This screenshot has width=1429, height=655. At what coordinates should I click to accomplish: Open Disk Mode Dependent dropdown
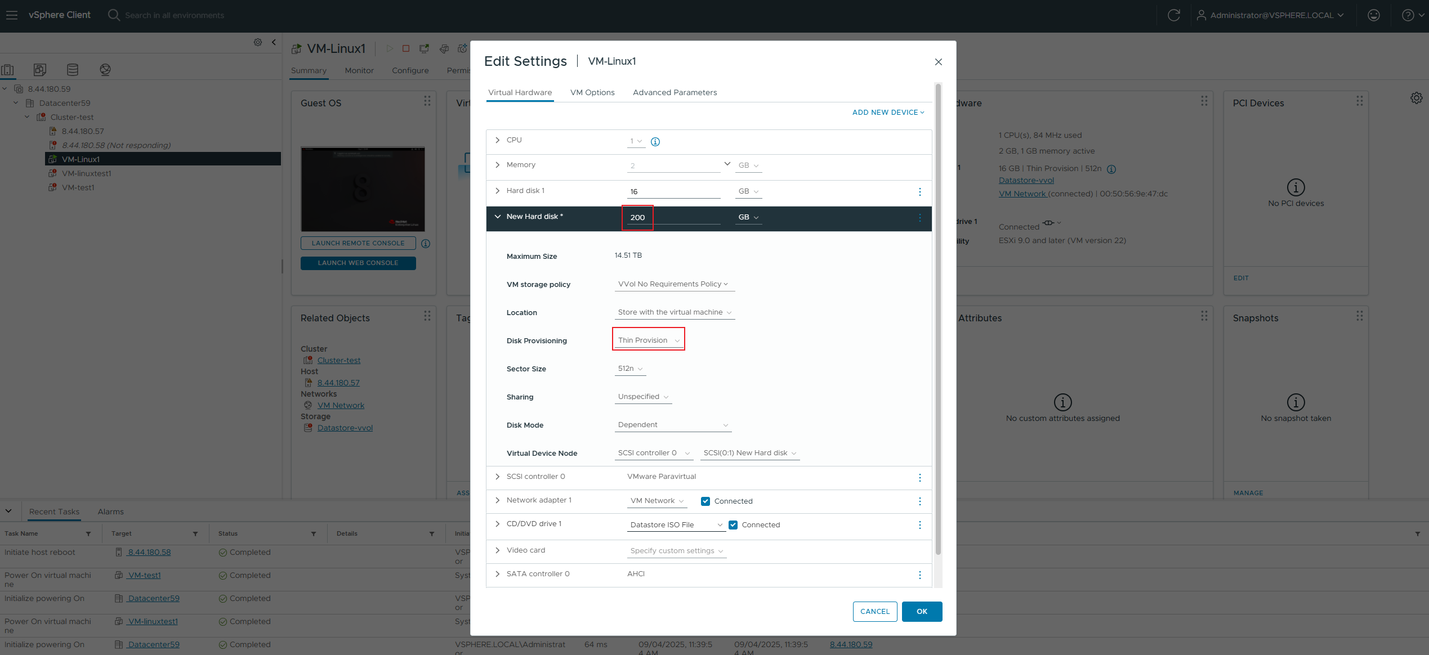click(x=673, y=425)
